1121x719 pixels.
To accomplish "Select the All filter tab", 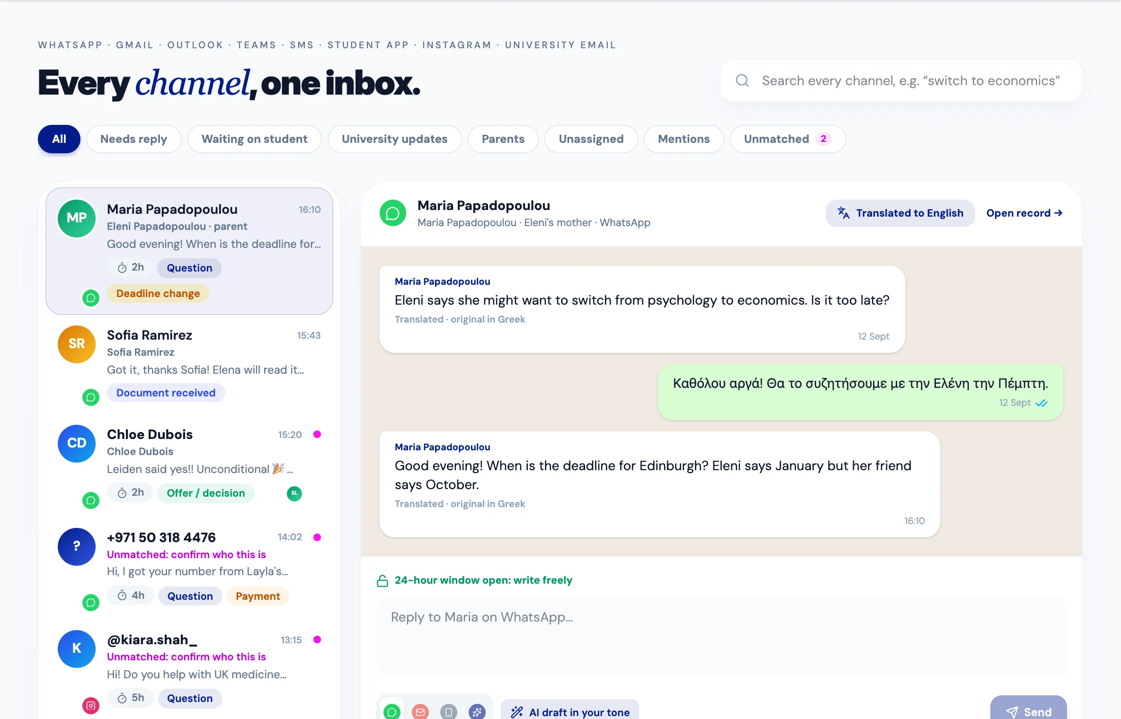I will [59, 139].
